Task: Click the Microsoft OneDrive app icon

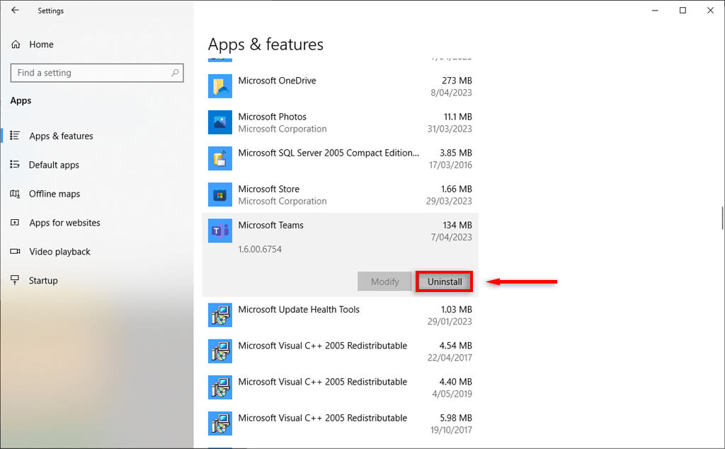Action: (x=220, y=86)
